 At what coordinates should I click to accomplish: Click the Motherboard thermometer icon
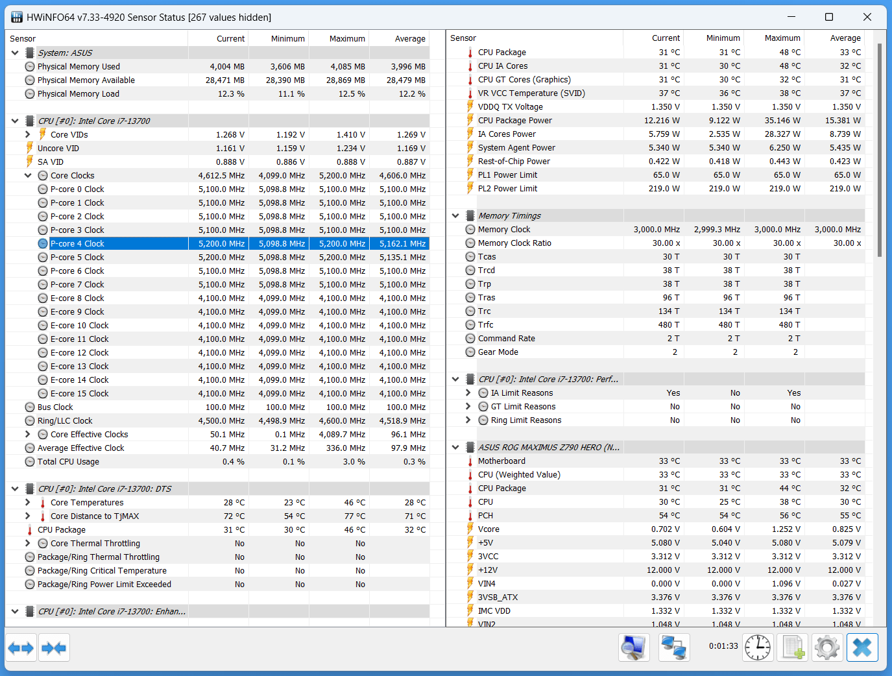click(x=470, y=461)
